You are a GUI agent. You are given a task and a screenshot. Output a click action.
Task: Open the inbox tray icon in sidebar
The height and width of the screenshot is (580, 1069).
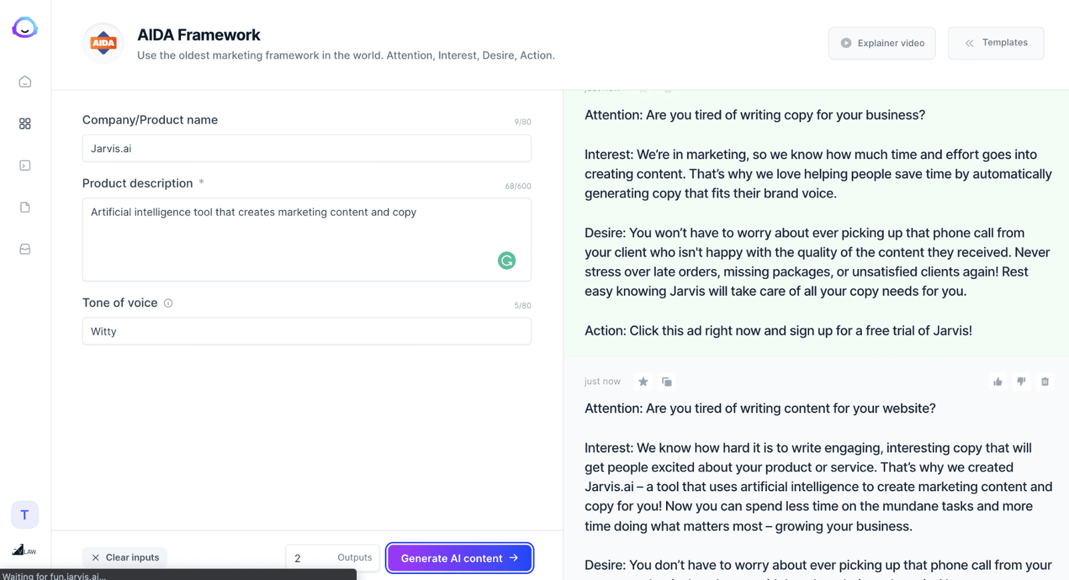coord(25,249)
